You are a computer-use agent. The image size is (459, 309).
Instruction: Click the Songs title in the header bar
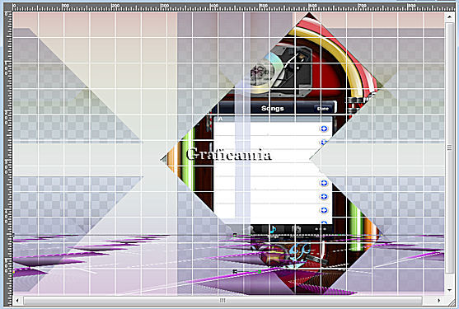pos(273,108)
